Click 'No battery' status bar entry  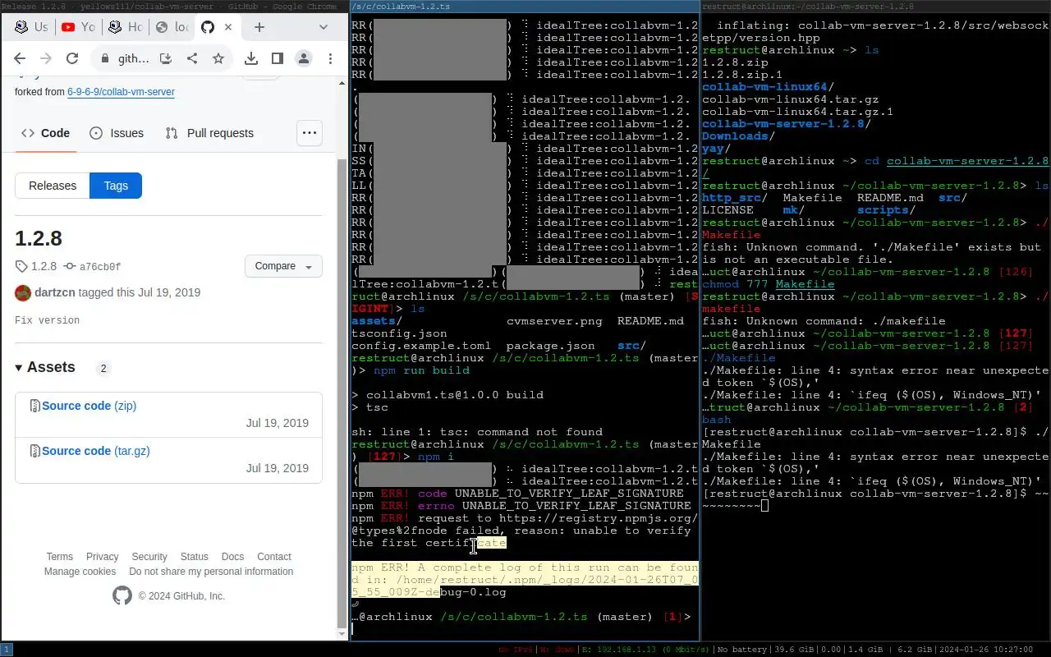(x=743, y=650)
